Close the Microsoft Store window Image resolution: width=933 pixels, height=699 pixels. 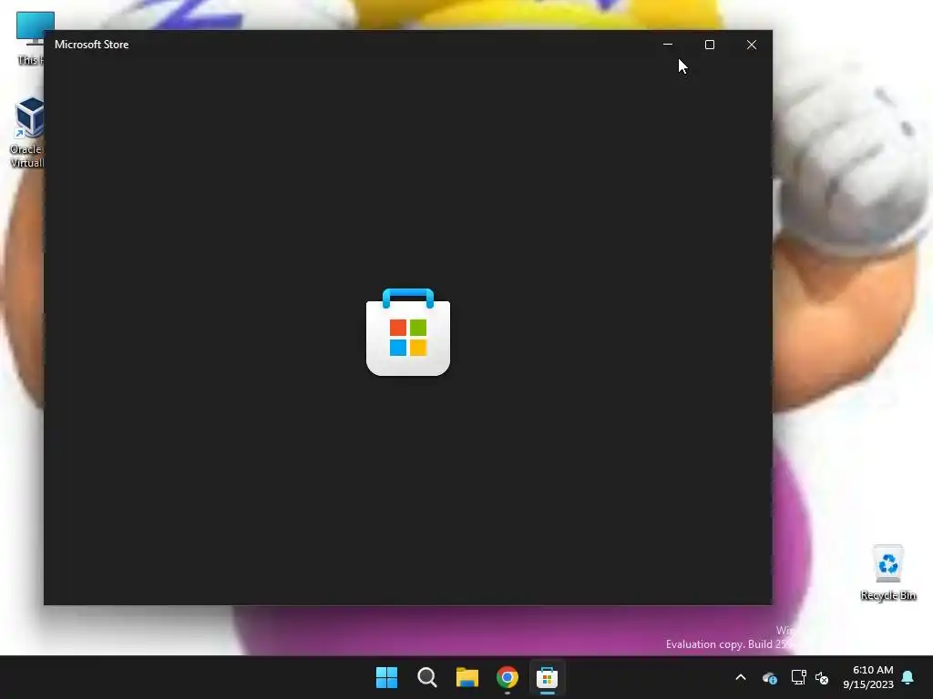tap(752, 45)
